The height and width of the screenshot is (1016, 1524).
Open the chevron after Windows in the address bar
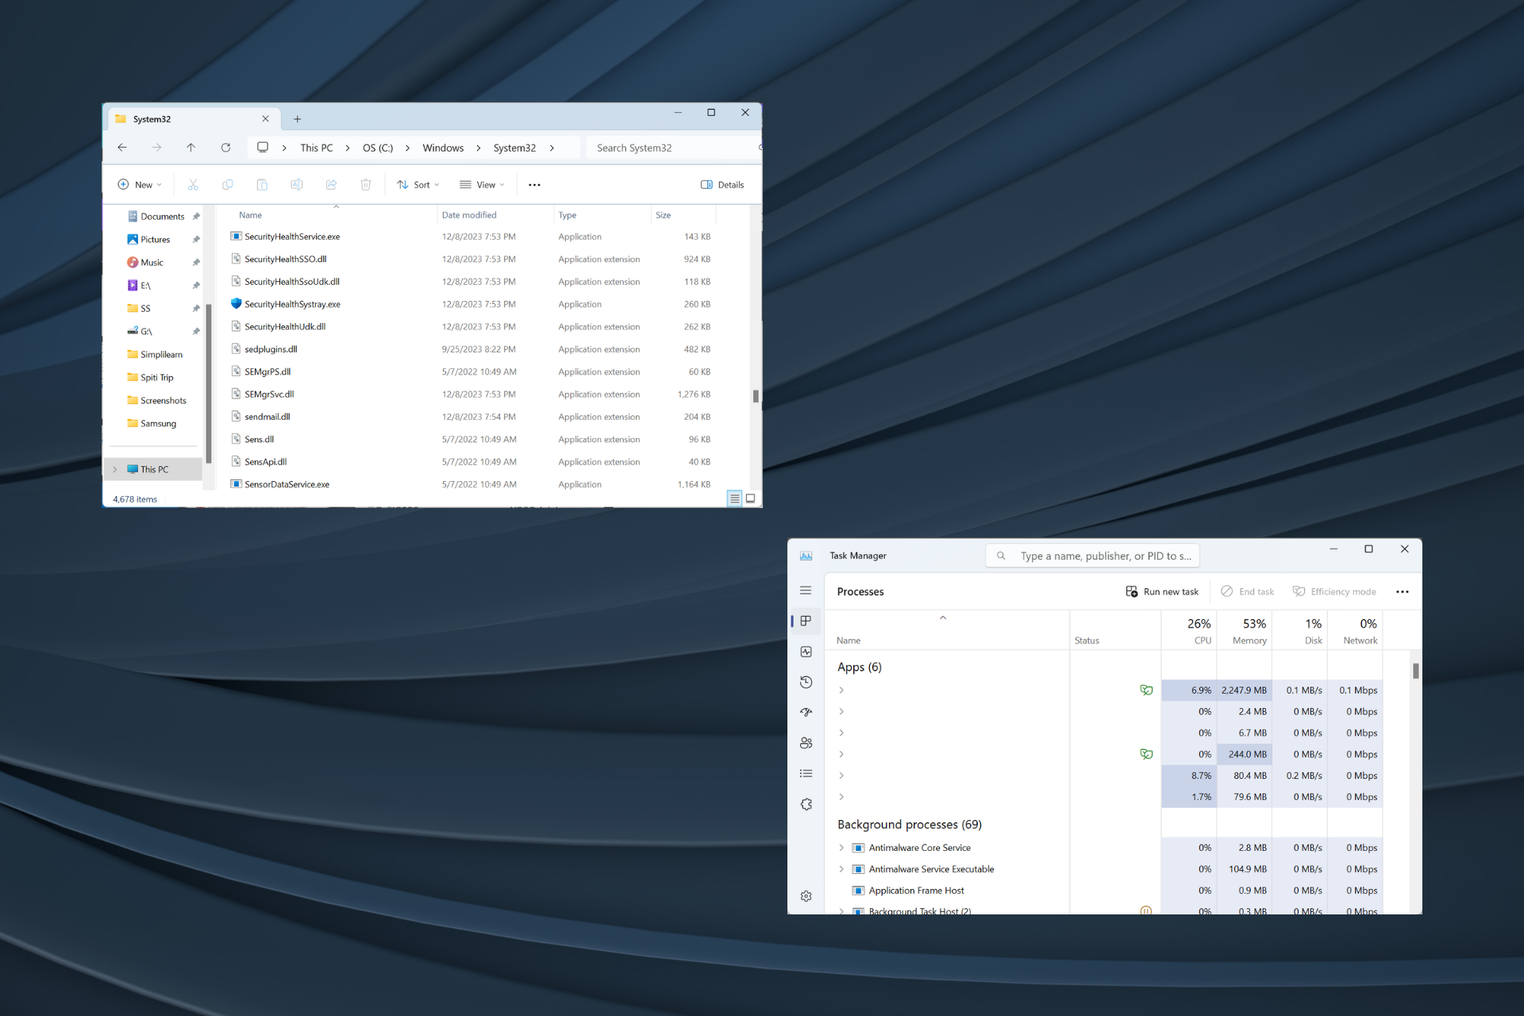click(479, 148)
